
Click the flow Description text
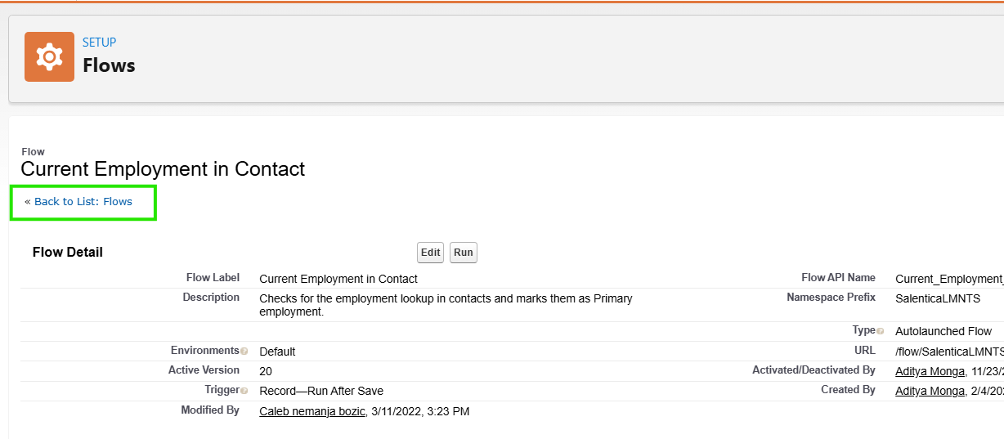pos(446,305)
